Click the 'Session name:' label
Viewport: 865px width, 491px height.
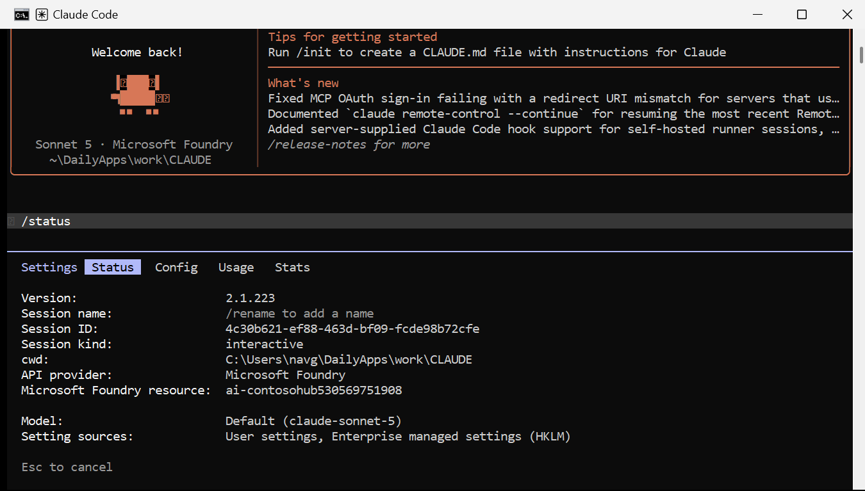point(67,314)
